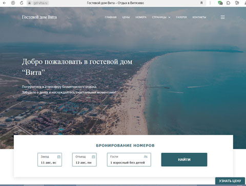The width and height of the screenshot is (246, 186).
Task: Click the Гостевой дом Вита site logo
Action: click(x=39, y=17)
